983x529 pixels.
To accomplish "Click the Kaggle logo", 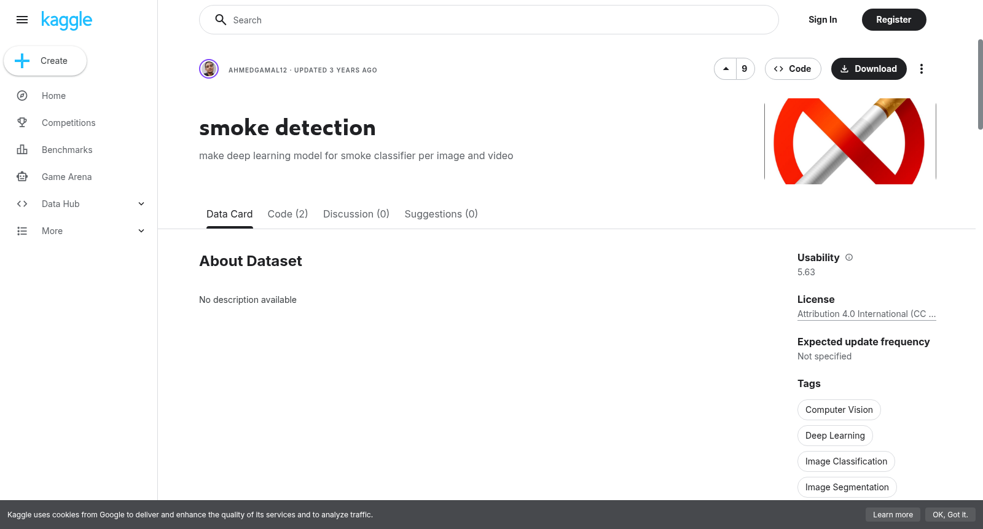I will click(x=67, y=20).
